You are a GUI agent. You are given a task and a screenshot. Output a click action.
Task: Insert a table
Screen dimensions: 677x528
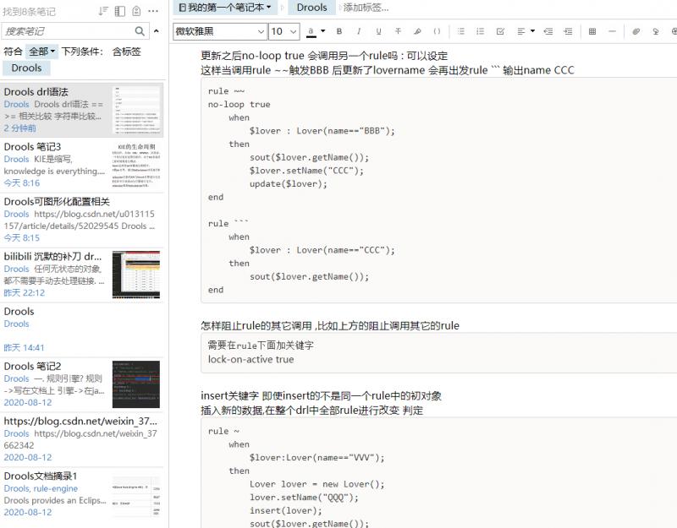(592, 31)
